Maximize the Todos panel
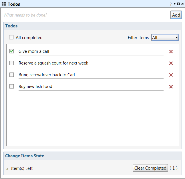This screenshot has height=179, width=185. (x=178, y=4)
